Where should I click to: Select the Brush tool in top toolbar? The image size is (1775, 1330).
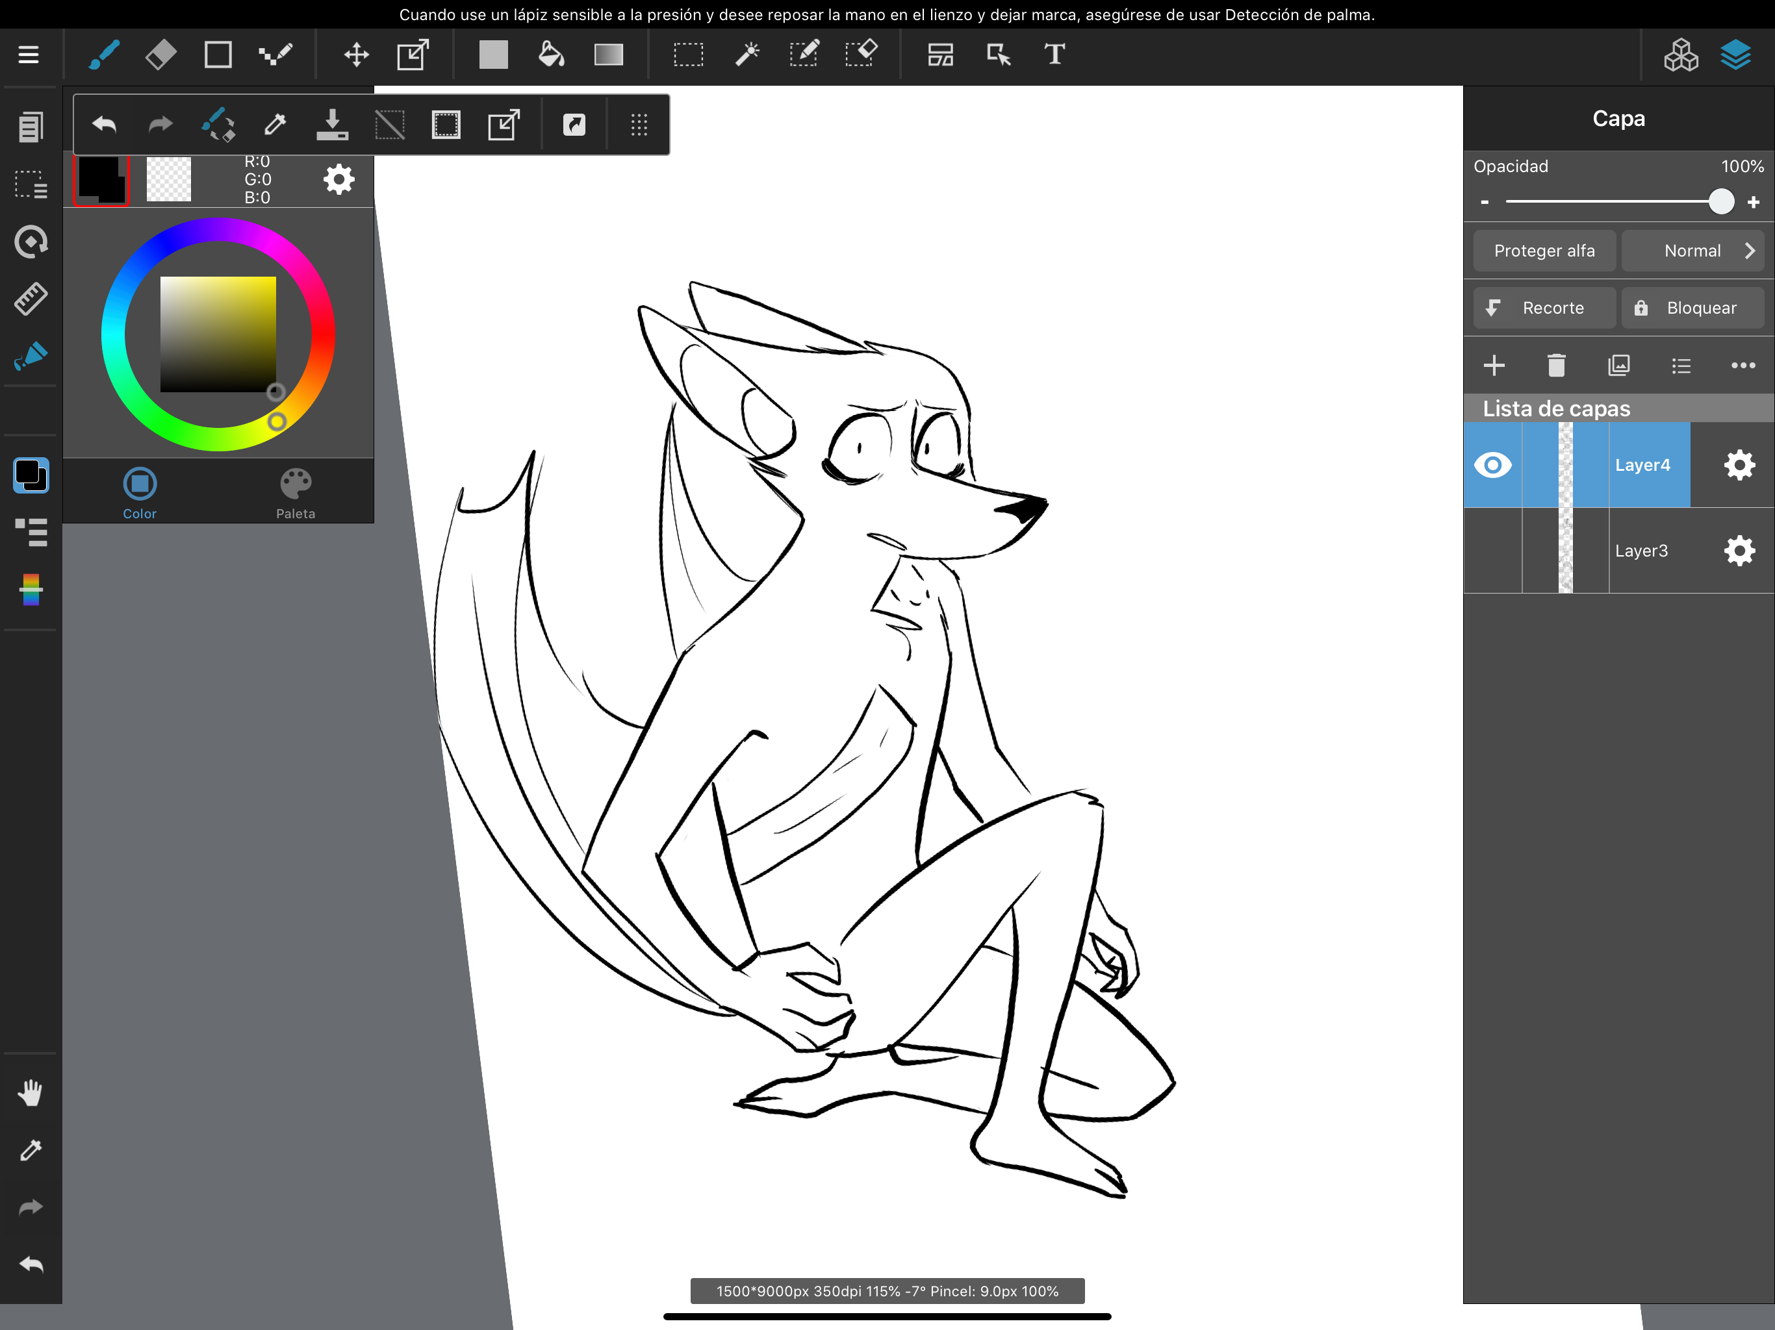(x=105, y=55)
